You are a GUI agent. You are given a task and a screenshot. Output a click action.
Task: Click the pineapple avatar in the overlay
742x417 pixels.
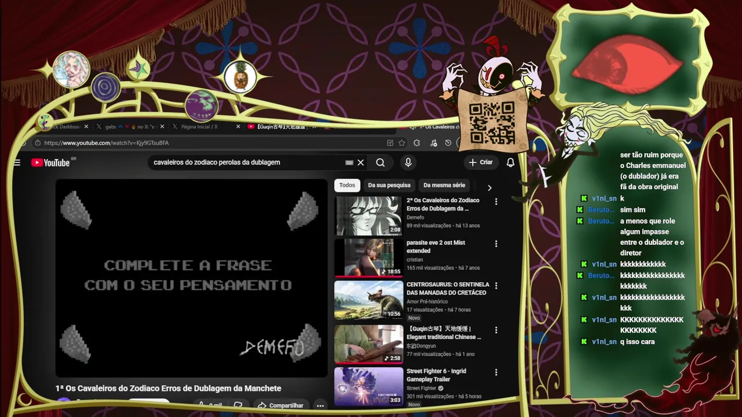coord(241,76)
